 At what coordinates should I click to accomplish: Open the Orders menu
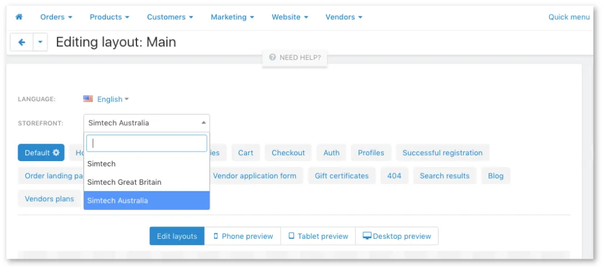coord(56,17)
